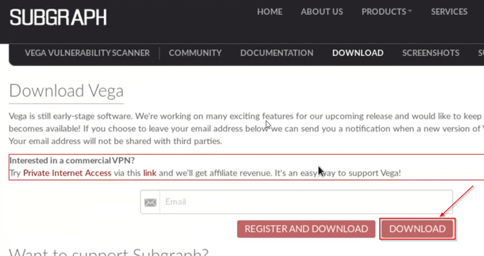Screen dimensions: 484x256
Task: Expand the Products dropdown arrow
Action: 410,11
